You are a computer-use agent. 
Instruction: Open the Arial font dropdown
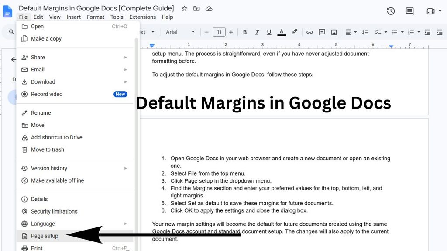coord(180,32)
